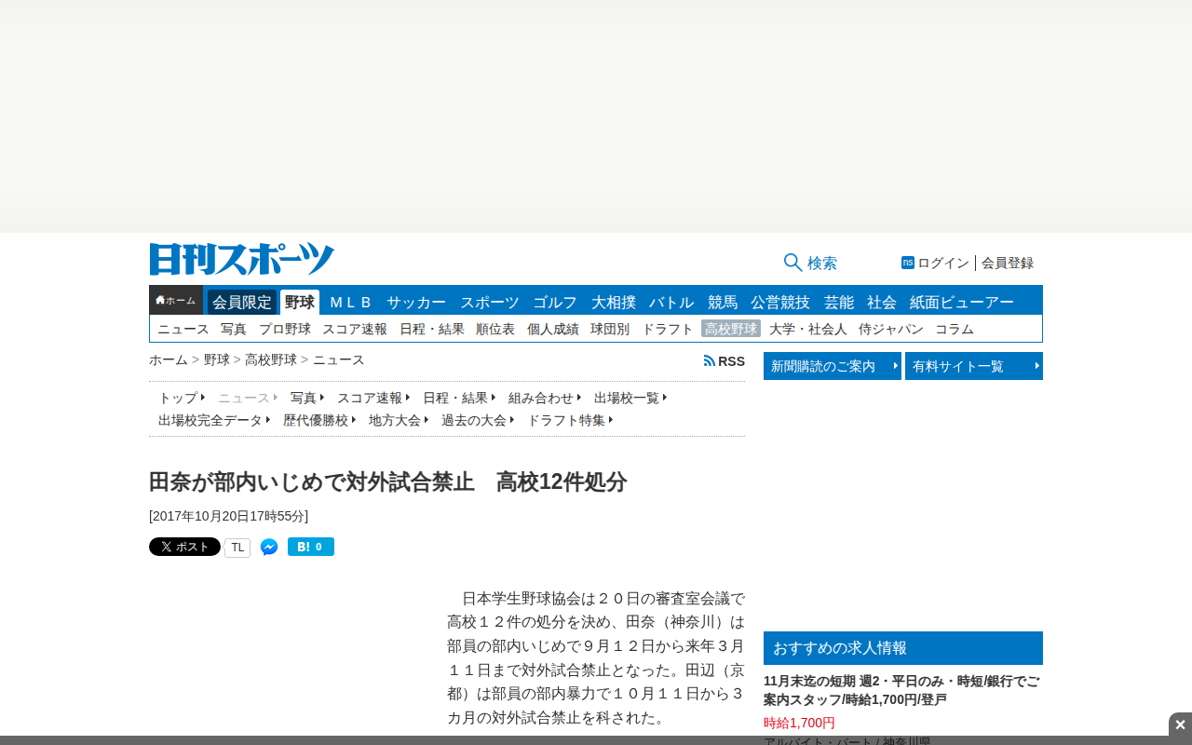
Task: Click ホーム in the breadcrumb
Action: (169, 359)
